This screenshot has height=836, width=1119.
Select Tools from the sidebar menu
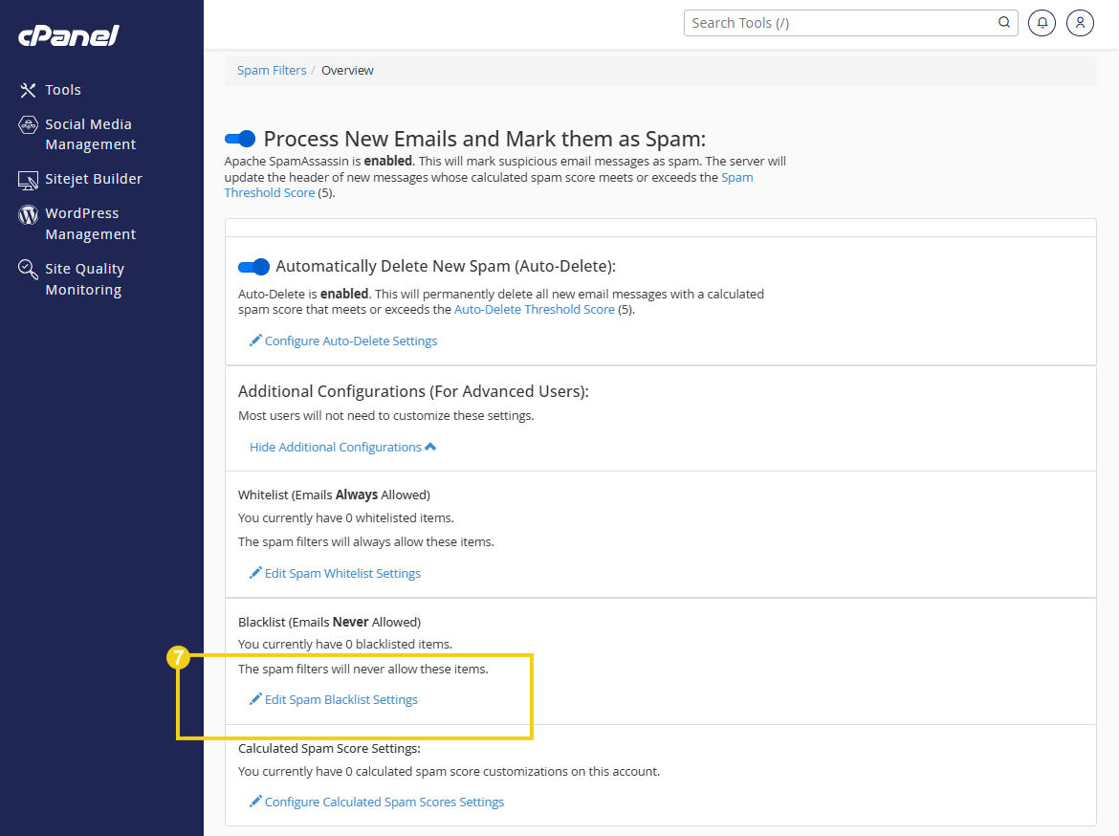tap(61, 89)
